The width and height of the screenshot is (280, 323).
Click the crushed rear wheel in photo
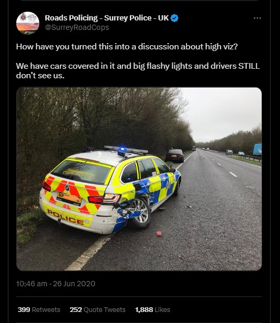tap(140, 213)
